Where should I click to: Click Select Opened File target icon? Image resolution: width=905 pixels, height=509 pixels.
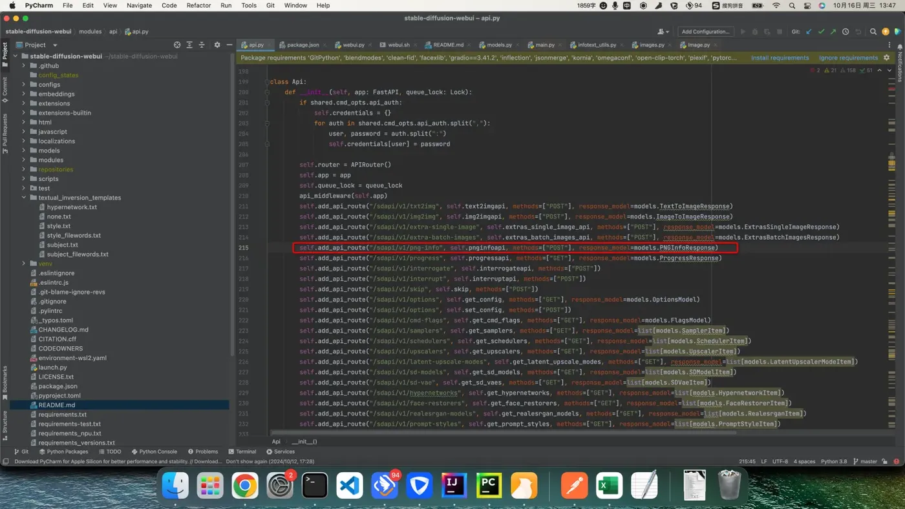177,45
